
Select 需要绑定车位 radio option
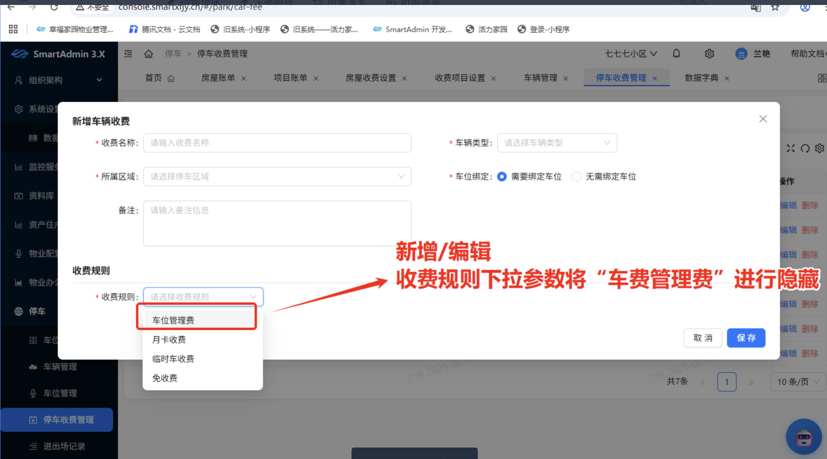[x=502, y=177]
